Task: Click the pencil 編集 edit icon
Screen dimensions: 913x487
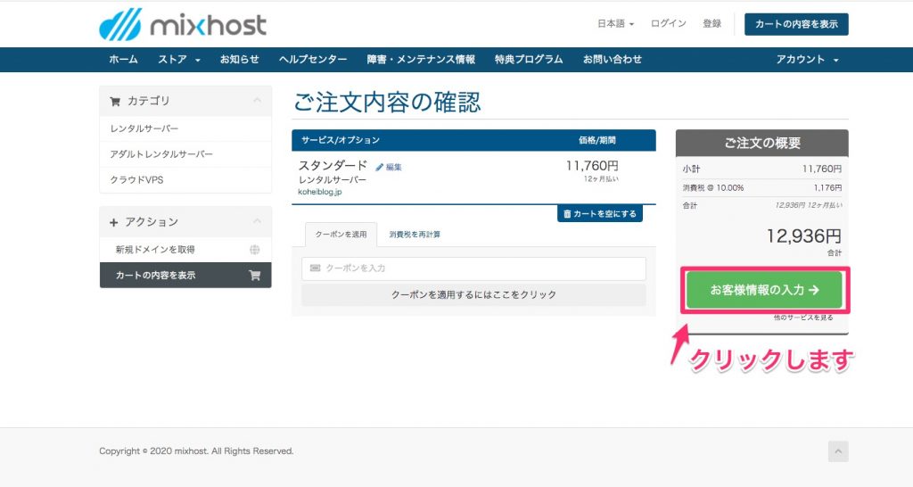Action: tap(380, 167)
